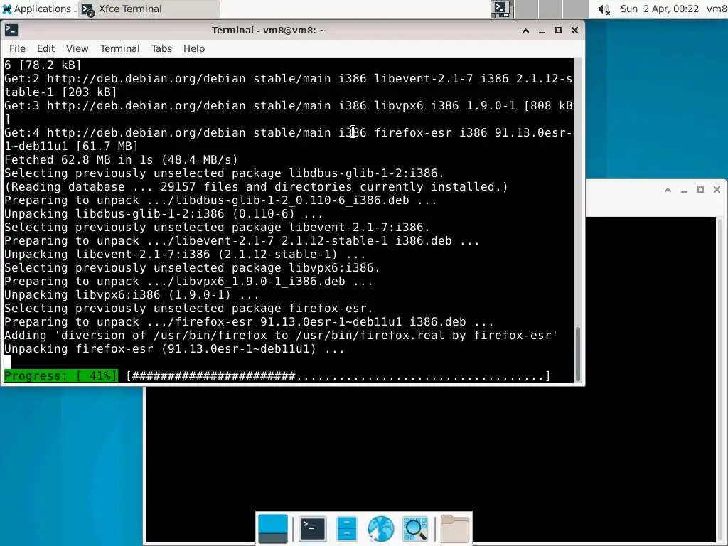Switch to the fourth workspace in the pager
728x546 pixels.
(x=576, y=9)
